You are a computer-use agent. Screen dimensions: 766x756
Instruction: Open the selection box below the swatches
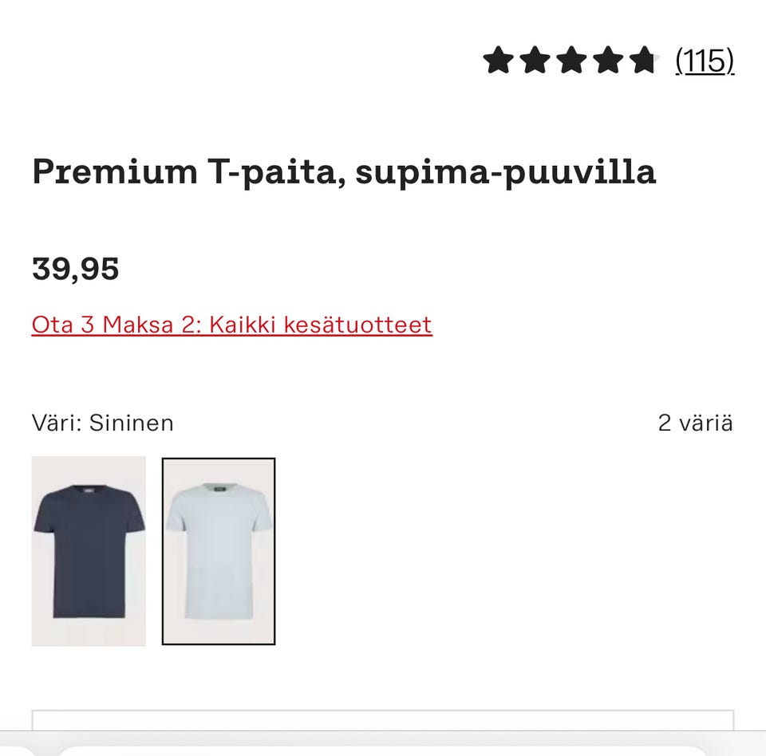tap(383, 720)
